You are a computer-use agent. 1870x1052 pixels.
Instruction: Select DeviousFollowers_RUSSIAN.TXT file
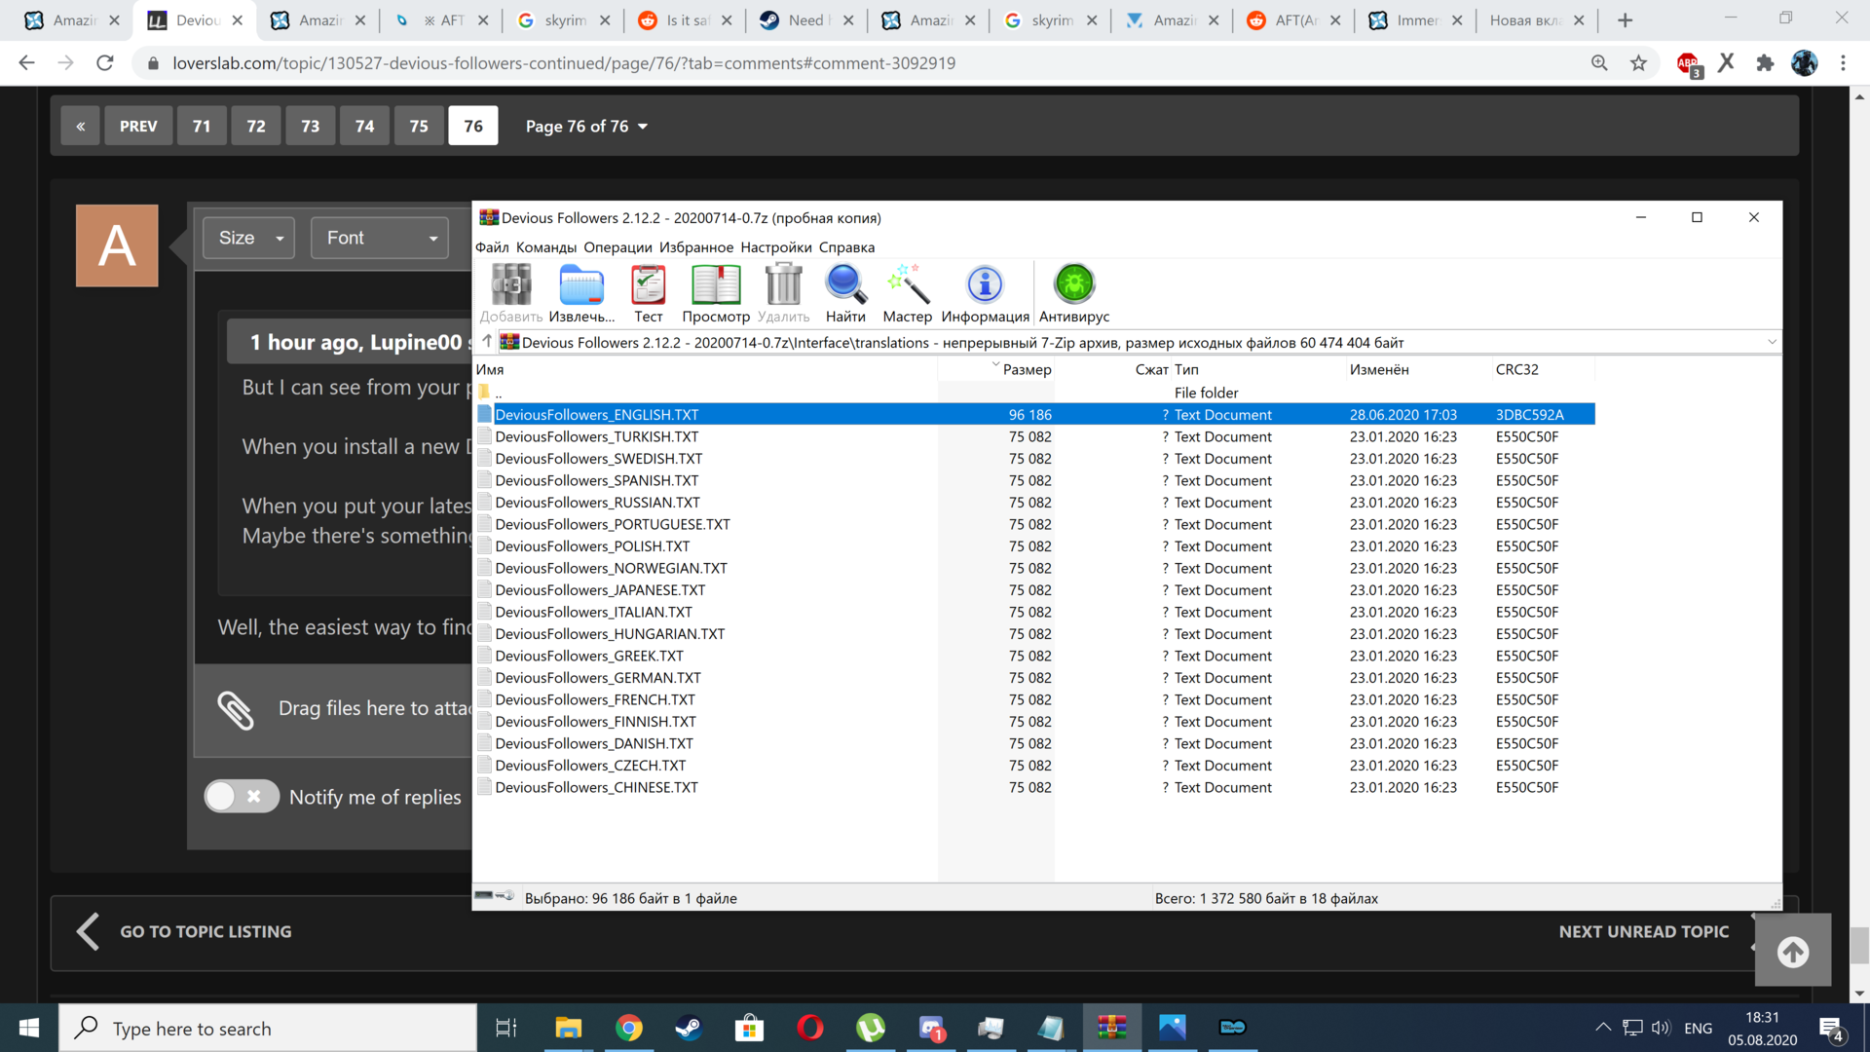click(597, 503)
